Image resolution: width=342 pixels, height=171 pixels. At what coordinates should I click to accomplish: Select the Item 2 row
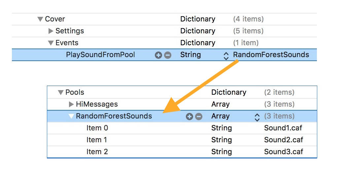tap(97, 152)
